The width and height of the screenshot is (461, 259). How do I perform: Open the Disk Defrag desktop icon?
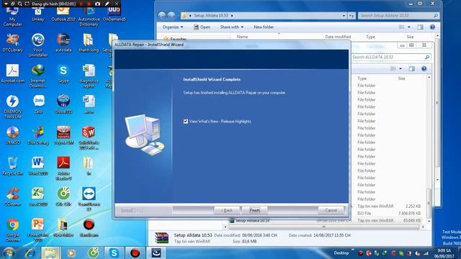(x=38, y=135)
